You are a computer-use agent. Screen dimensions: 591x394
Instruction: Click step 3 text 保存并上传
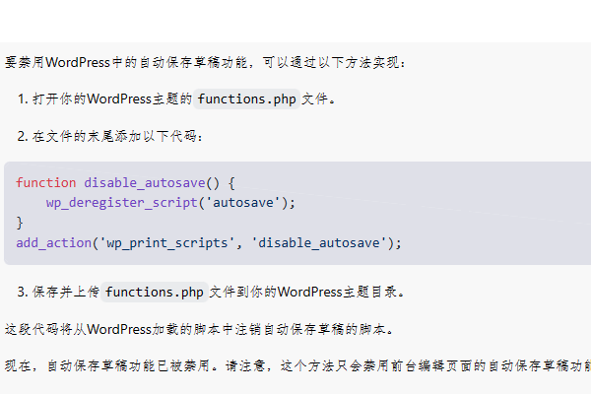click(x=66, y=292)
